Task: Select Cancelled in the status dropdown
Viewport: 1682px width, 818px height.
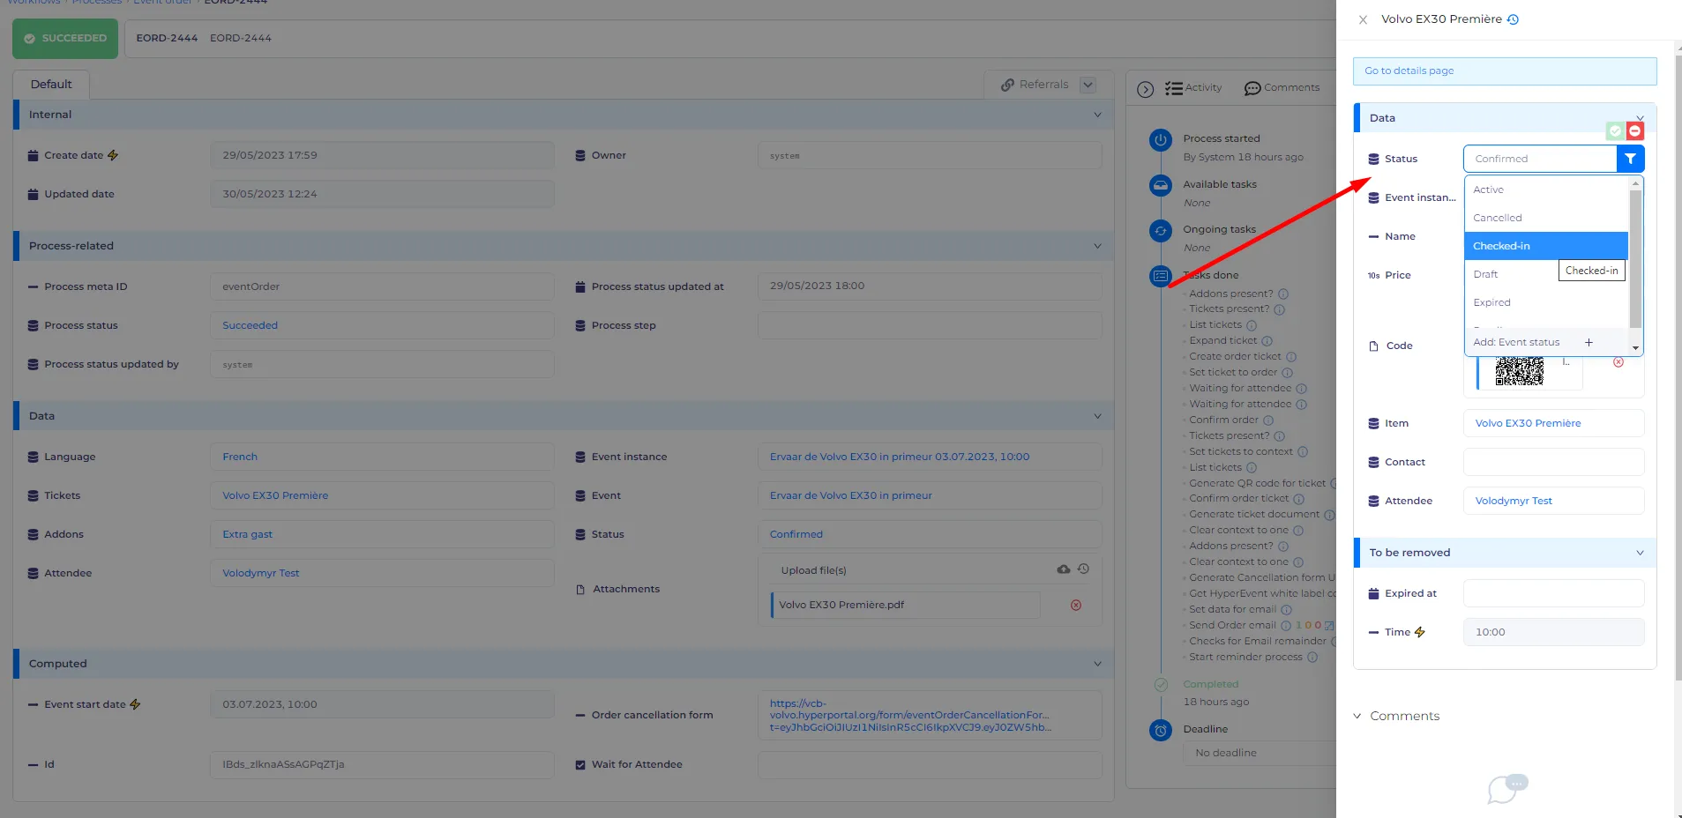Action: (1546, 218)
